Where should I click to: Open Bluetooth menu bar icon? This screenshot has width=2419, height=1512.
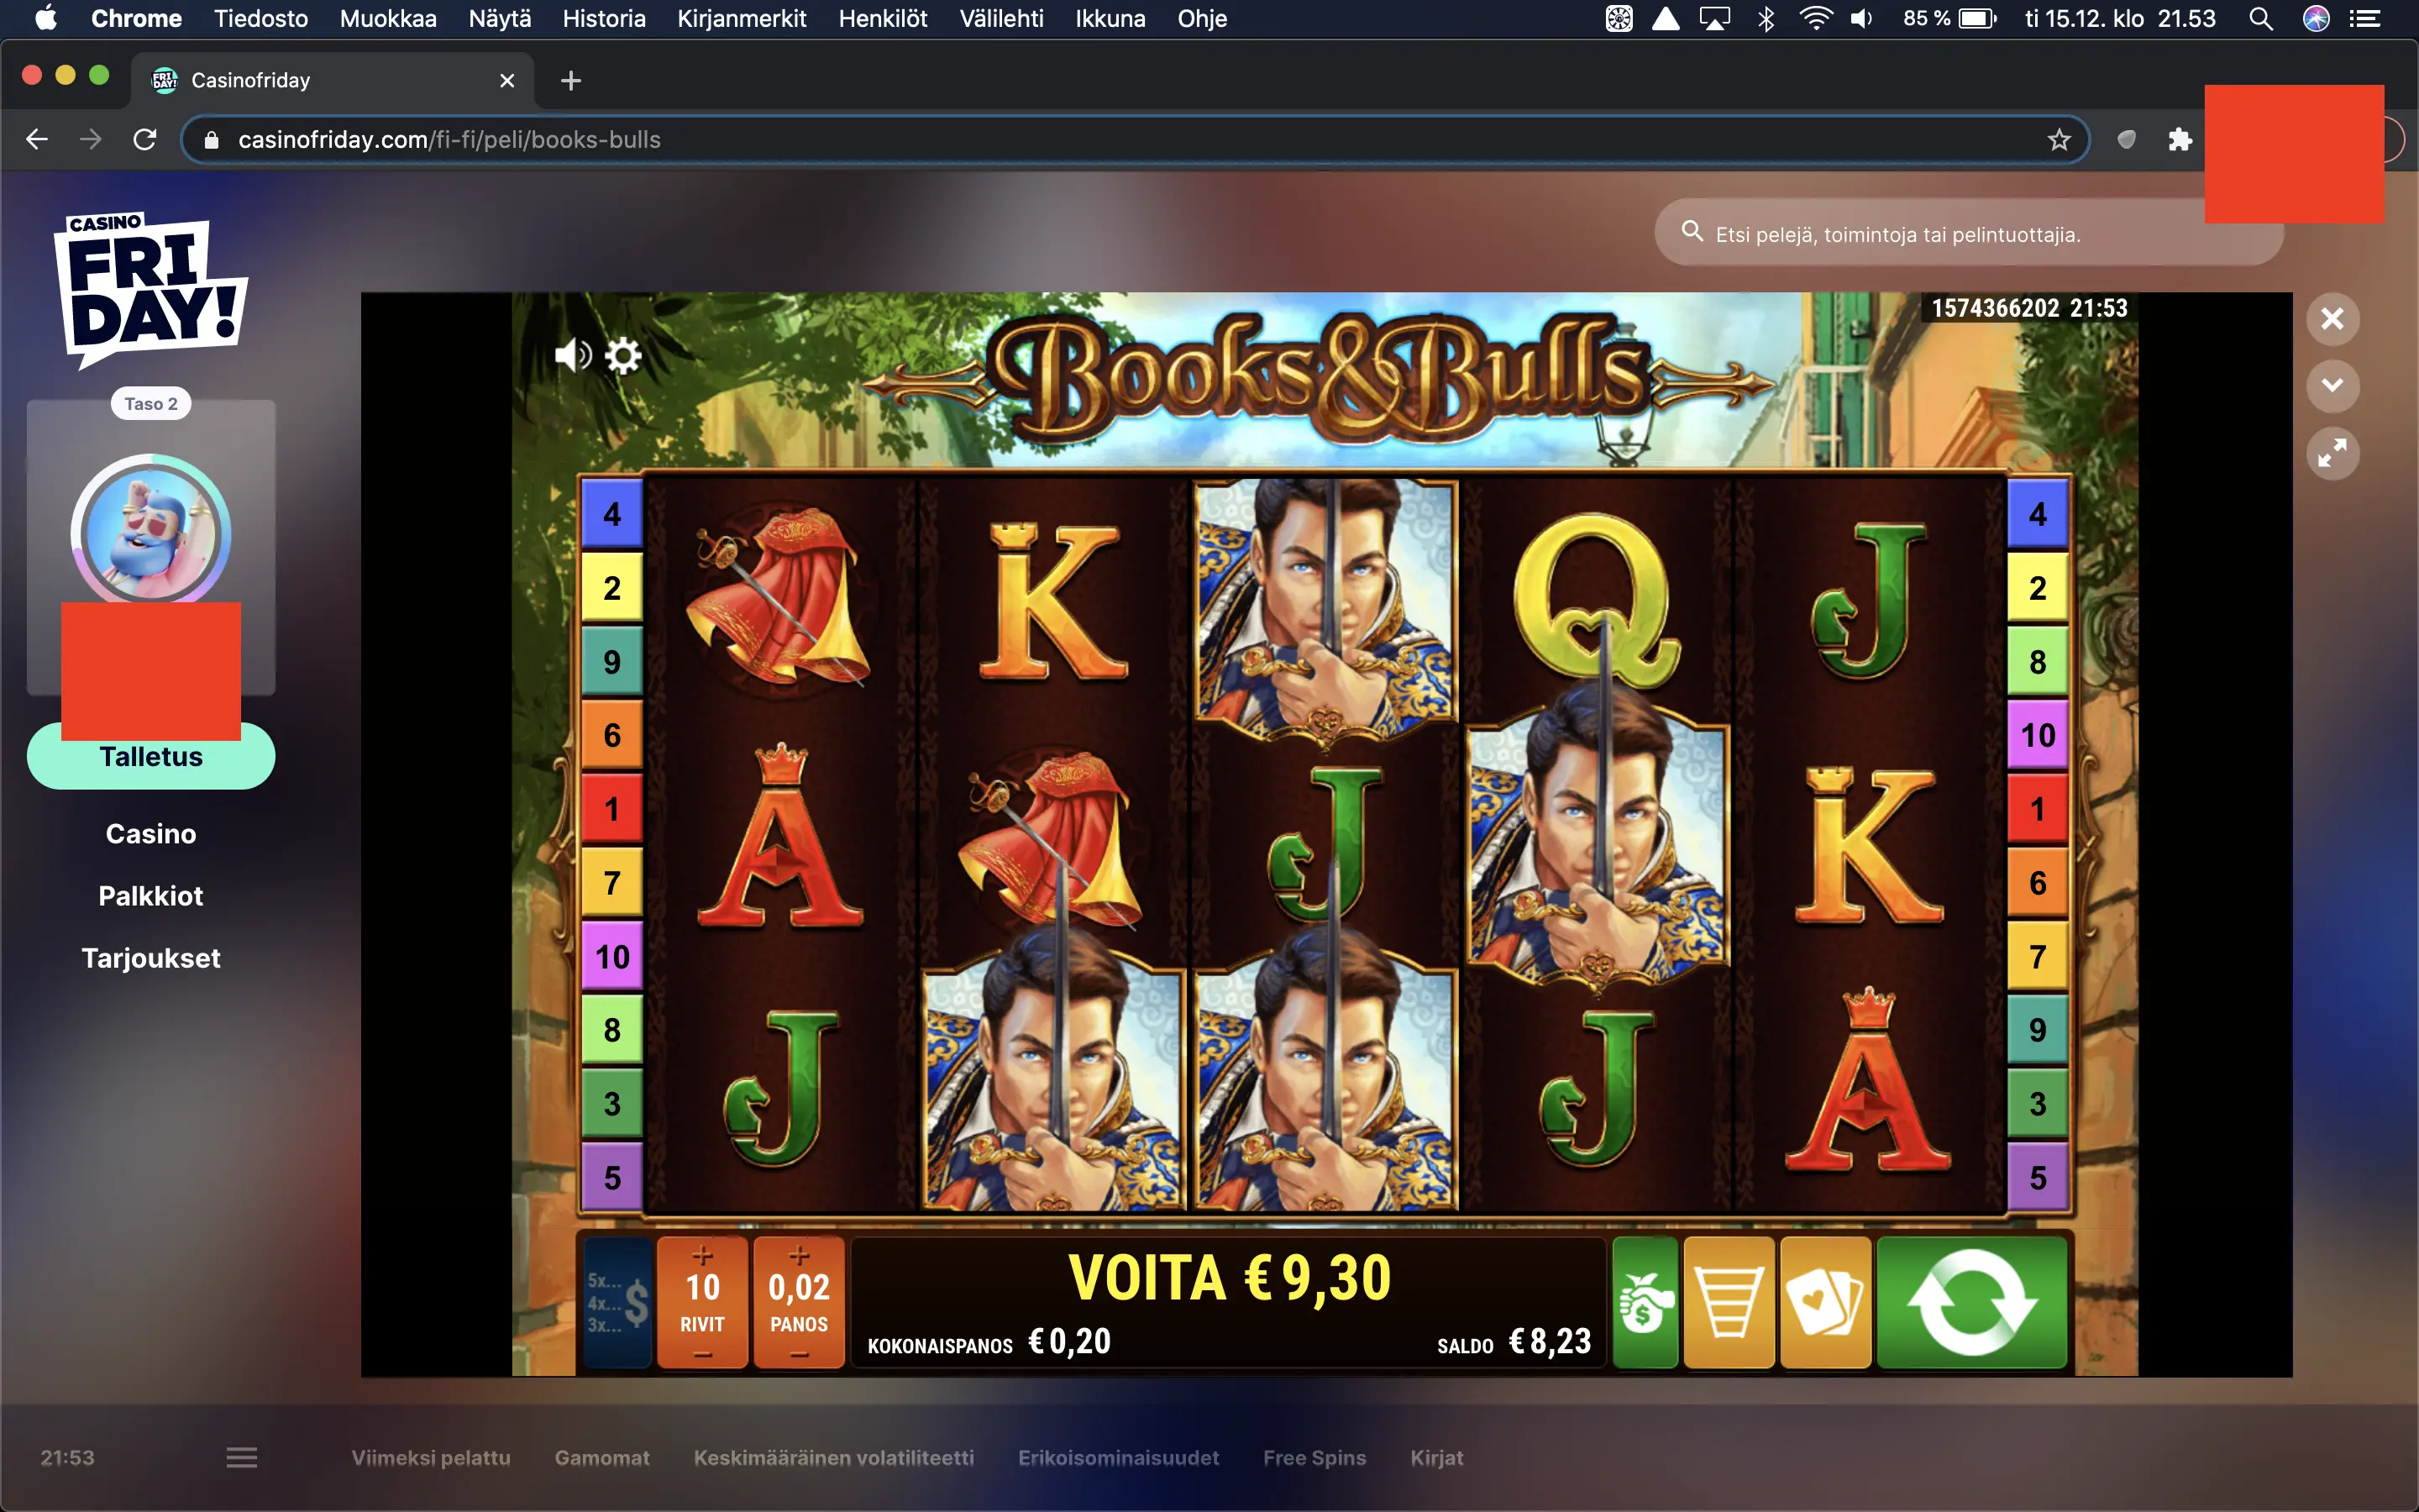pyautogui.click(x=1766, y=18)
